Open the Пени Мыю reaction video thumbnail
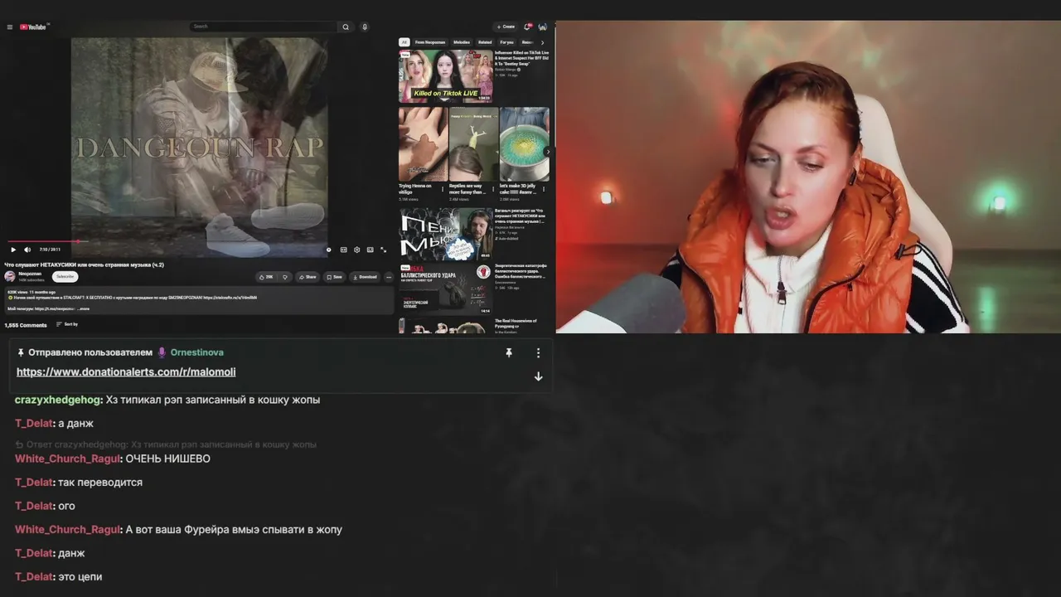 445,235
